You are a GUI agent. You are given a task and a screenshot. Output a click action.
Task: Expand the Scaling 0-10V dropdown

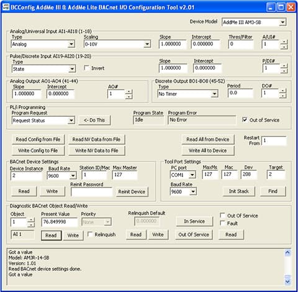pos(147,44)
